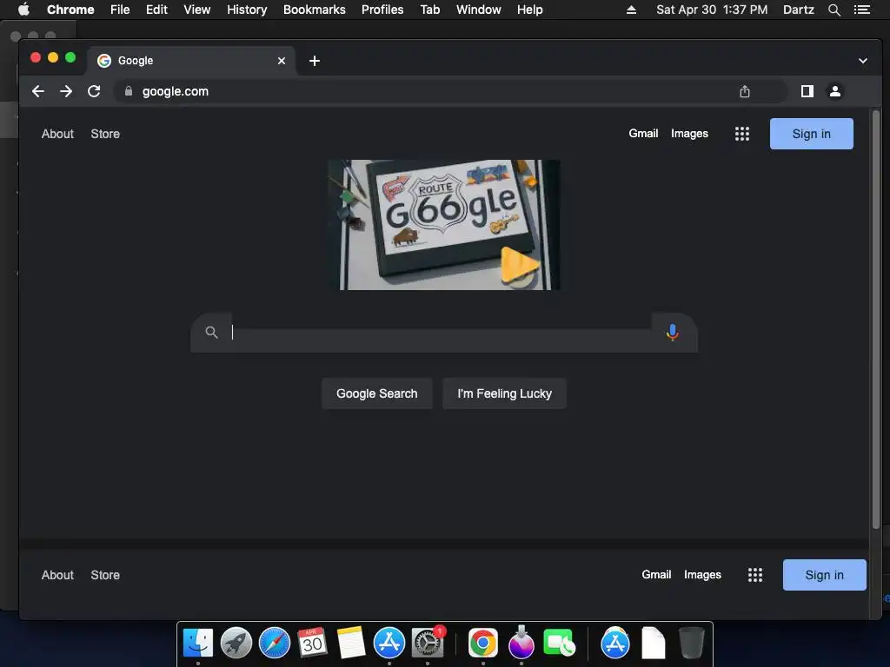Open the lower Gmail link

click(656, 575)
